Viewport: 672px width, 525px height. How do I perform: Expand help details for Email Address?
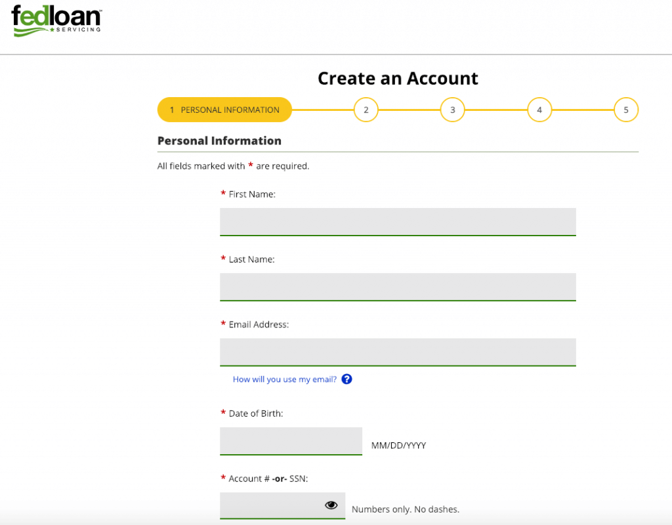click(346, 379)
